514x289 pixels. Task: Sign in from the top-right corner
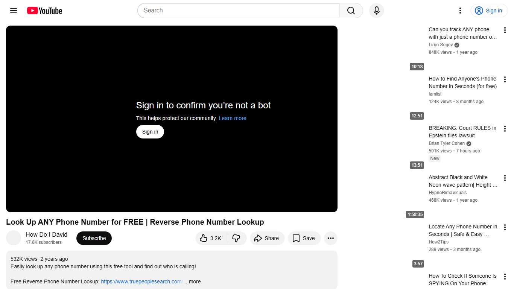[489, 11]
